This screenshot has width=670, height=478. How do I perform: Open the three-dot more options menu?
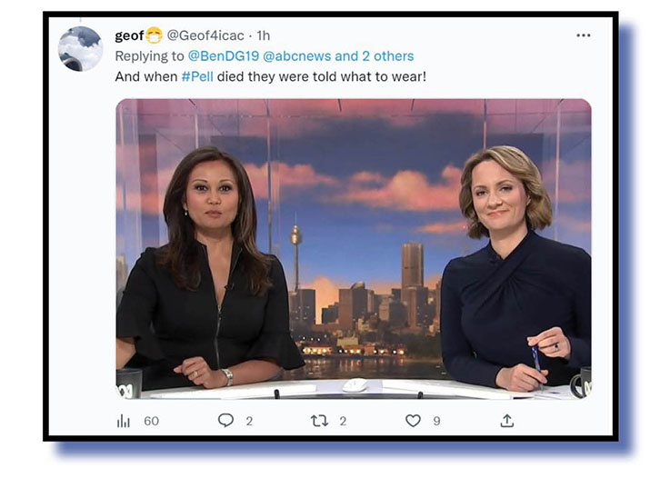click(584, 35)
